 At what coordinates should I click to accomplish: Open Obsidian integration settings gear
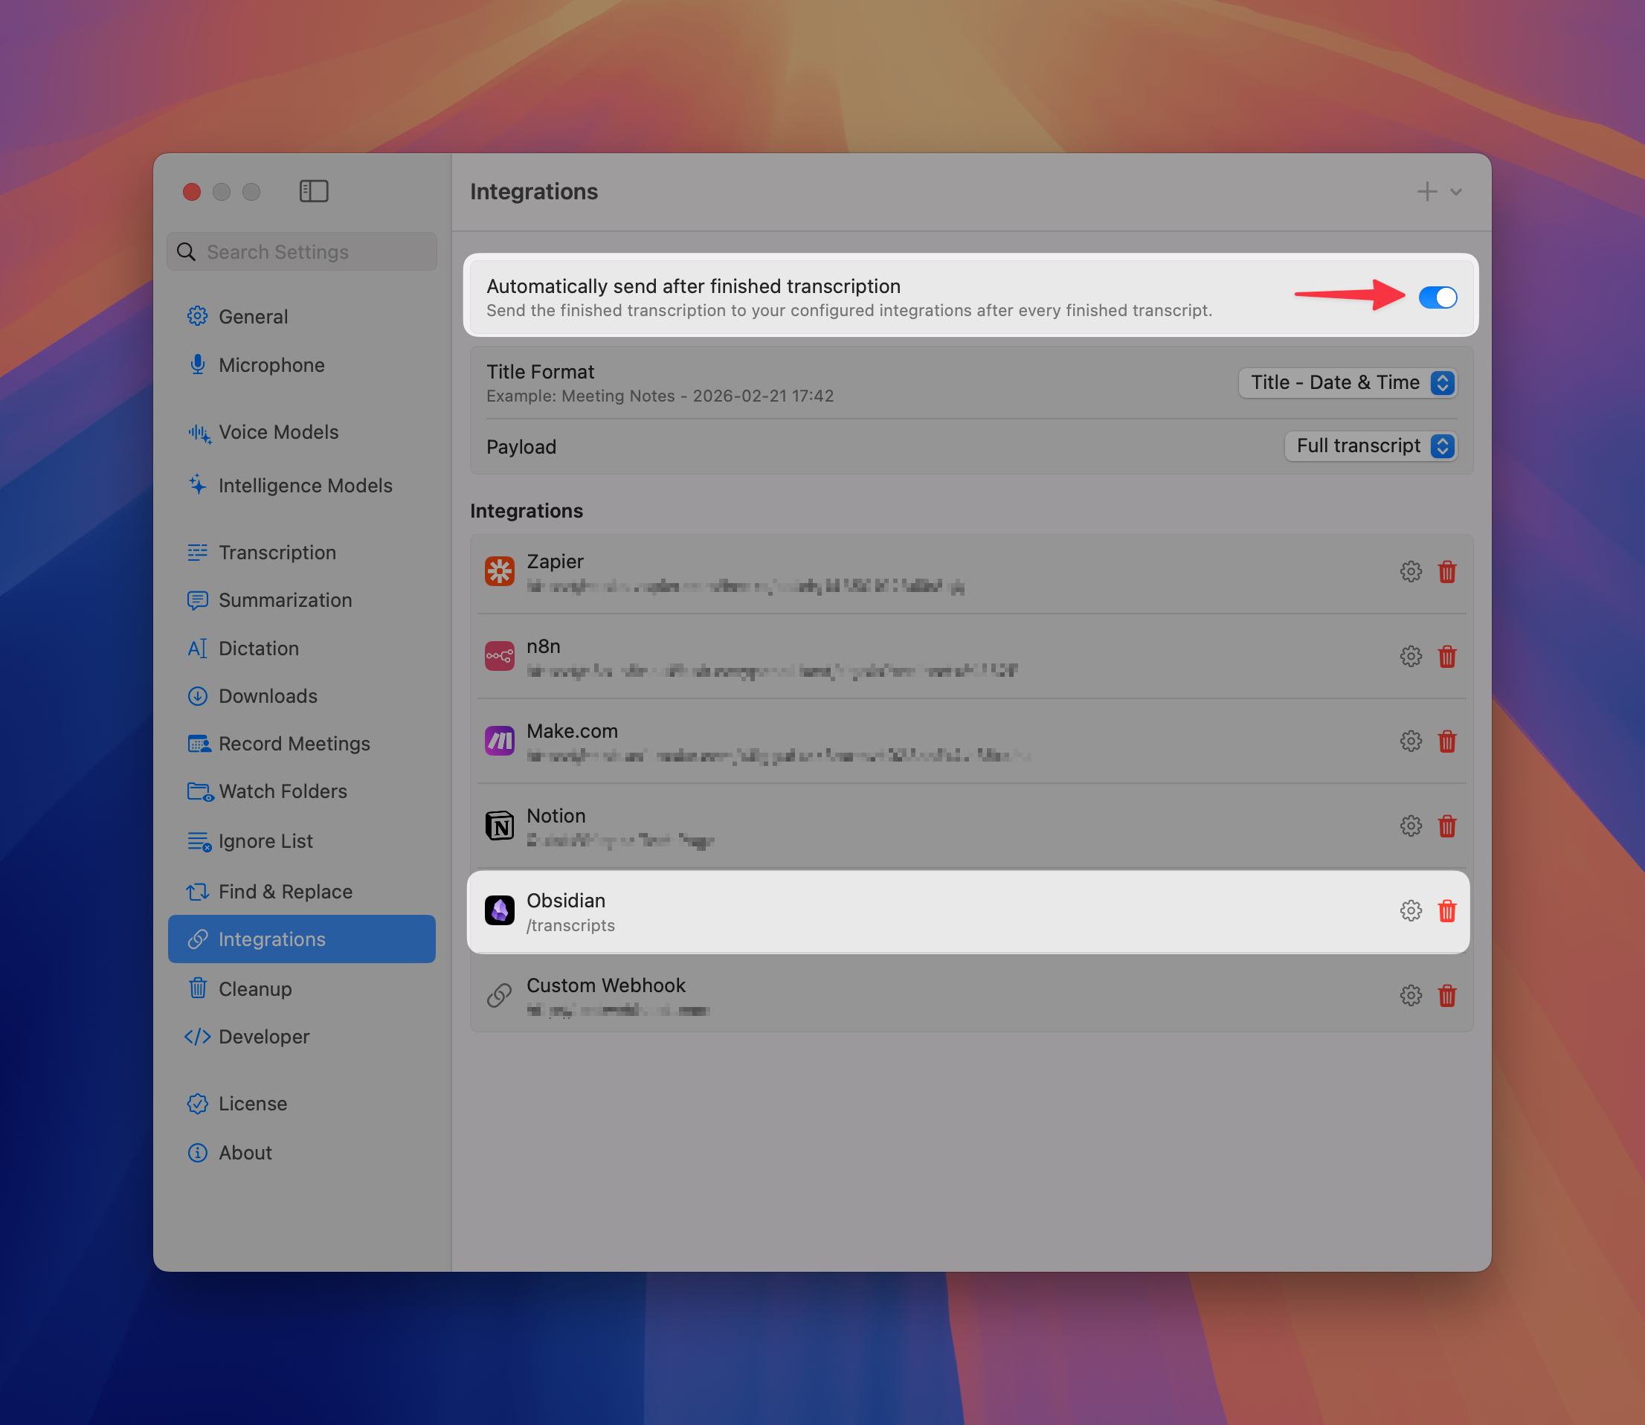(x=1411, y=910)
